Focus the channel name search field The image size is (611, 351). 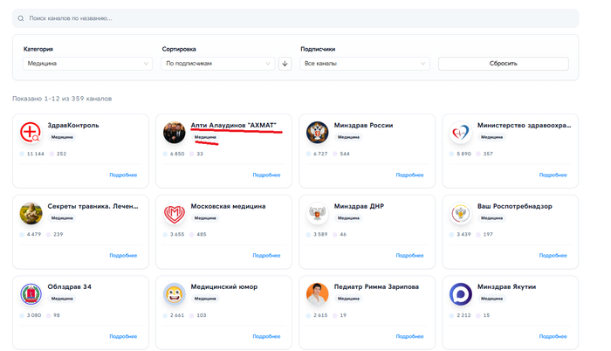tap(295, 18)
